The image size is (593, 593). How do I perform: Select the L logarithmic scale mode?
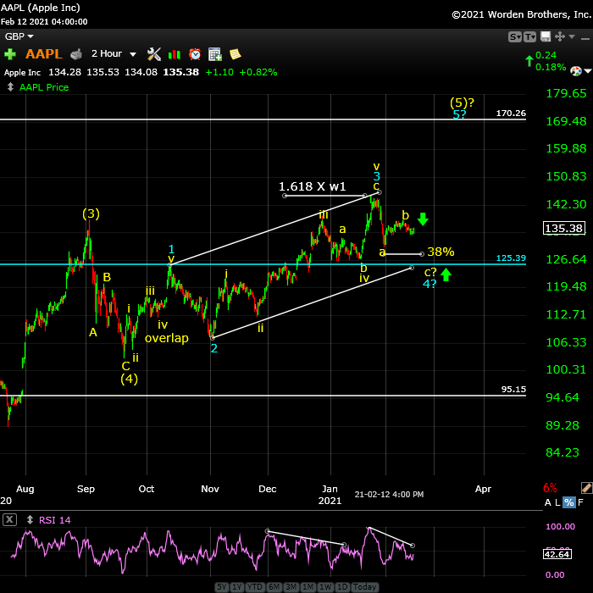(557, 502)
